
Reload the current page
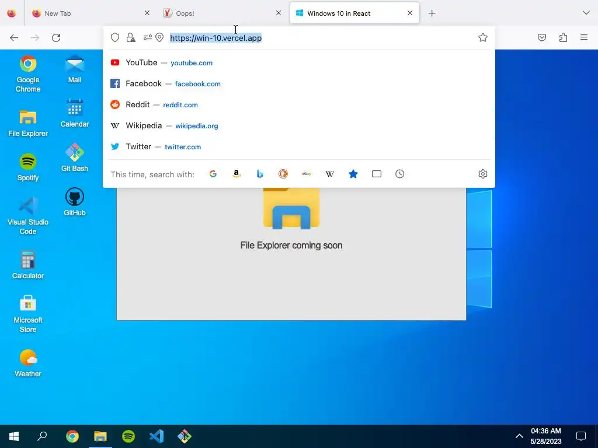pos(56,38)
